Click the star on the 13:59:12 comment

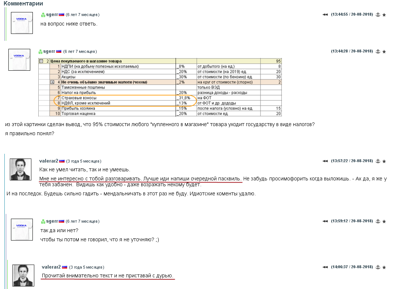click(384, 221)
